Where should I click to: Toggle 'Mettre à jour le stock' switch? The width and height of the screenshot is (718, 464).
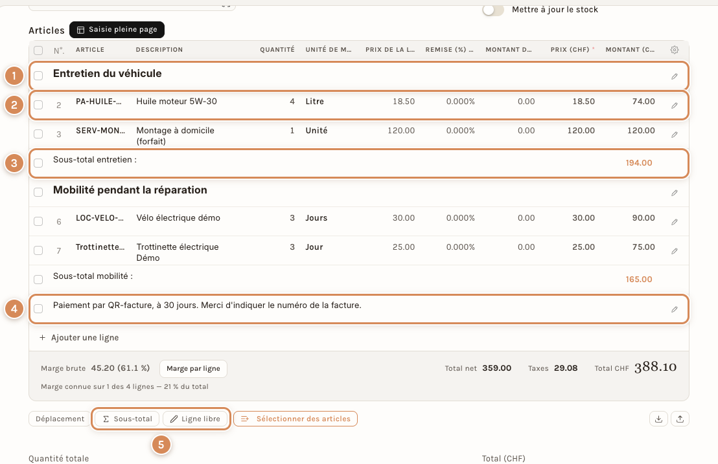[492, 10]
